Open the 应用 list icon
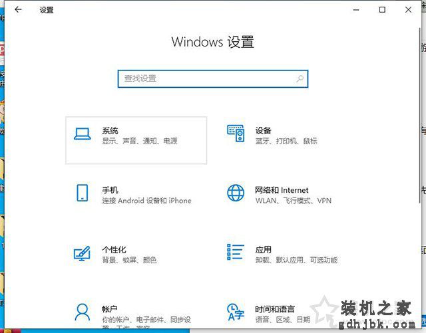This screenshot has height=333, width=426. (x=235, y=252)
